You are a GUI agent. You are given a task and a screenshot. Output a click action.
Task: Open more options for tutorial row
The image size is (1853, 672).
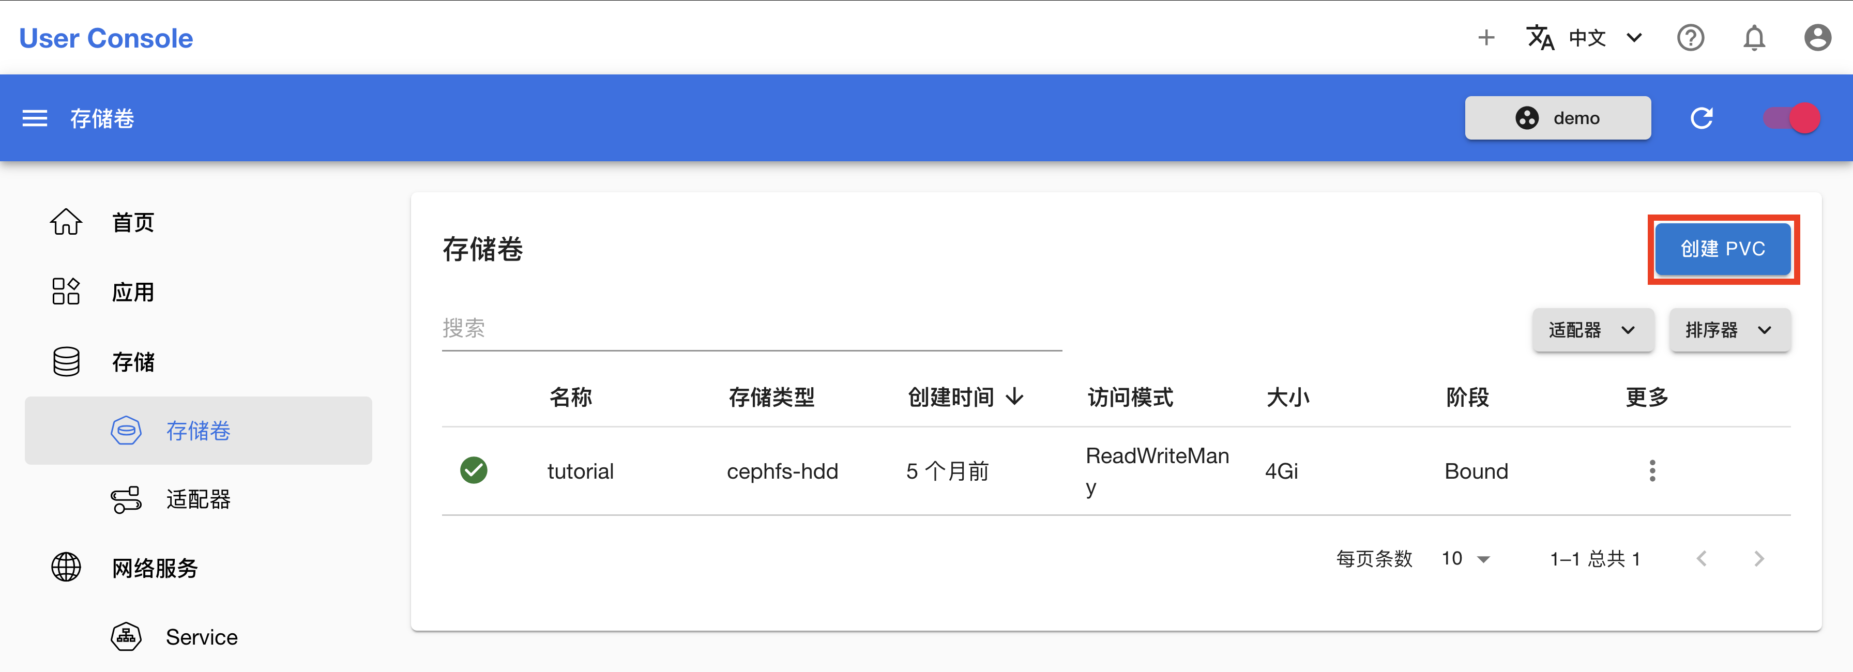pos(1652,470)
